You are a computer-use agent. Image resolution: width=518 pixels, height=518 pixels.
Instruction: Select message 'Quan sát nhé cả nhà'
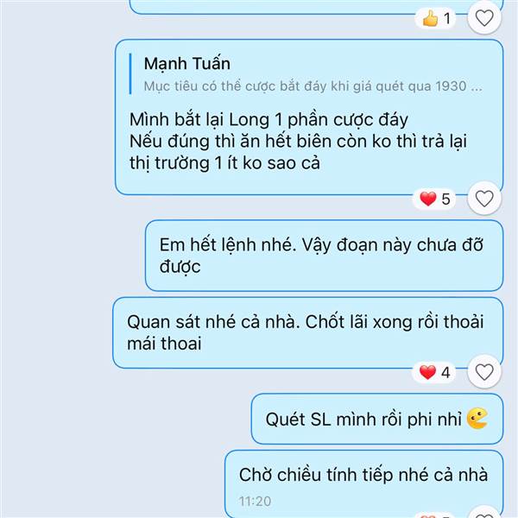[x=308, y=332]
